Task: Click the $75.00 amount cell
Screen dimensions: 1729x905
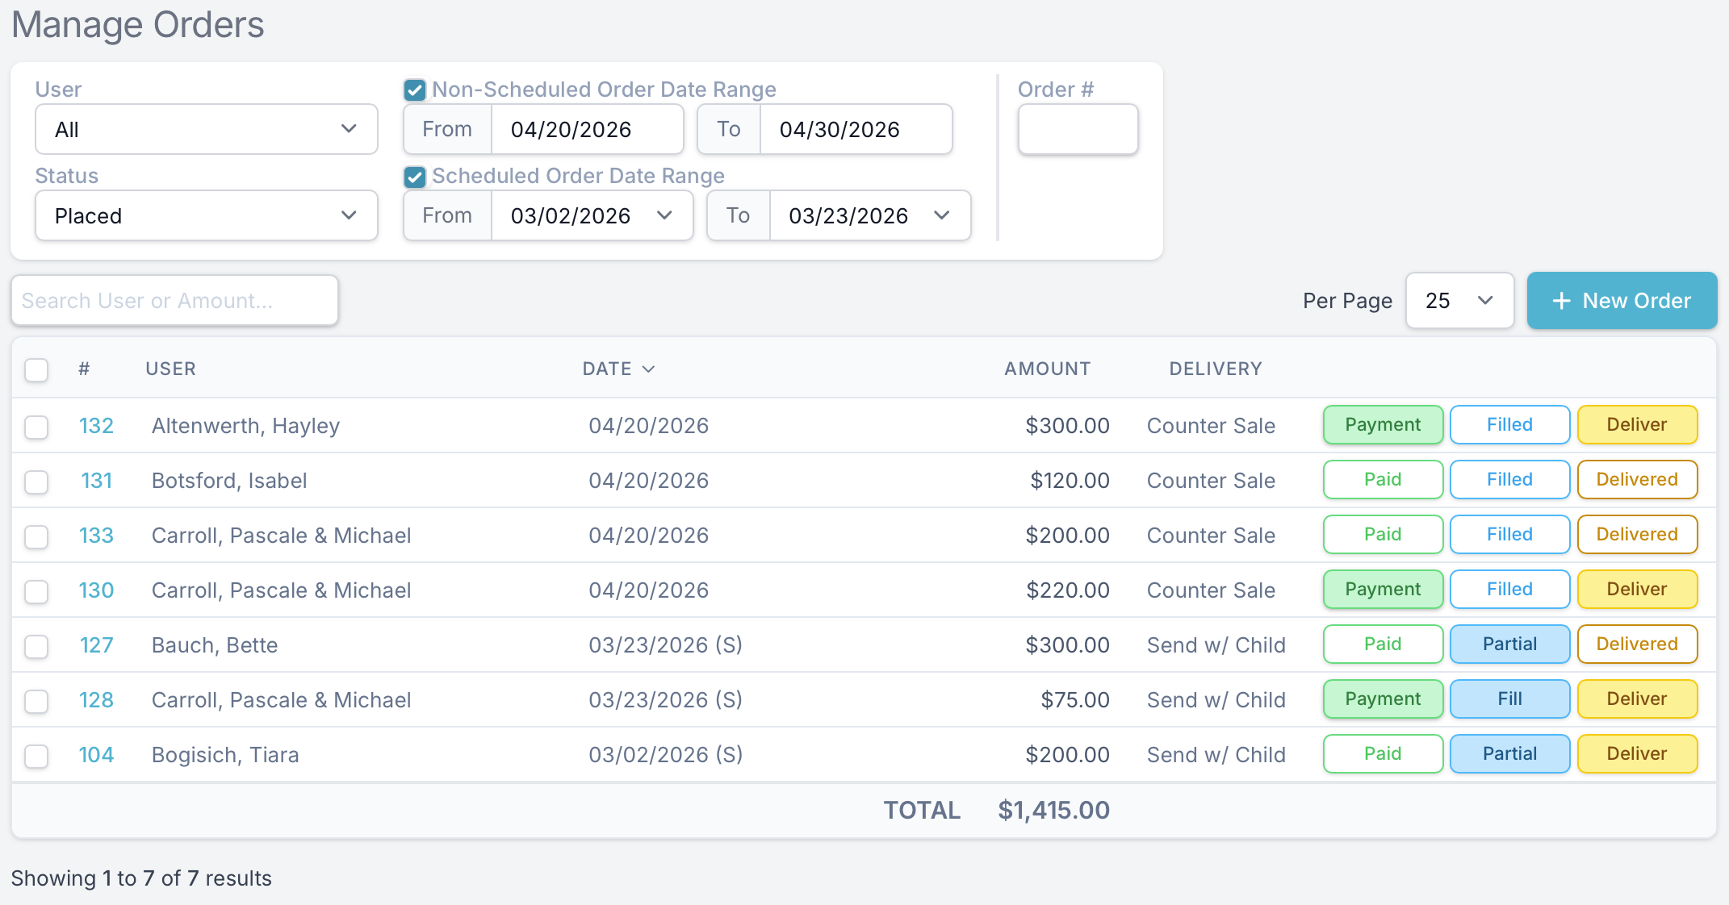Action: pos(1075,700)
